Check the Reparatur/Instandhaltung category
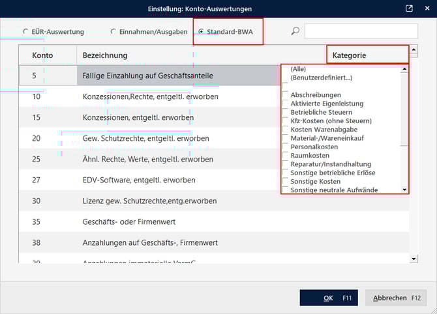 (x=285, y=164)
